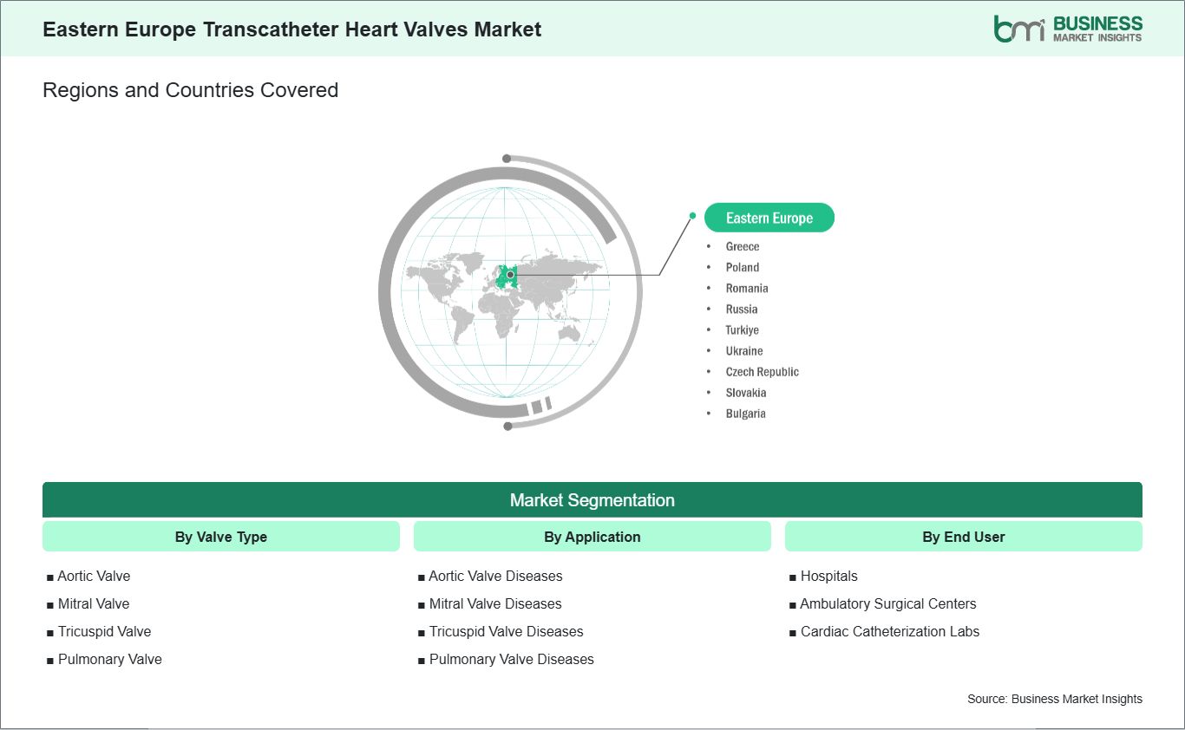
Task: Click Turkiye in the country list
Action: point(743,329)
